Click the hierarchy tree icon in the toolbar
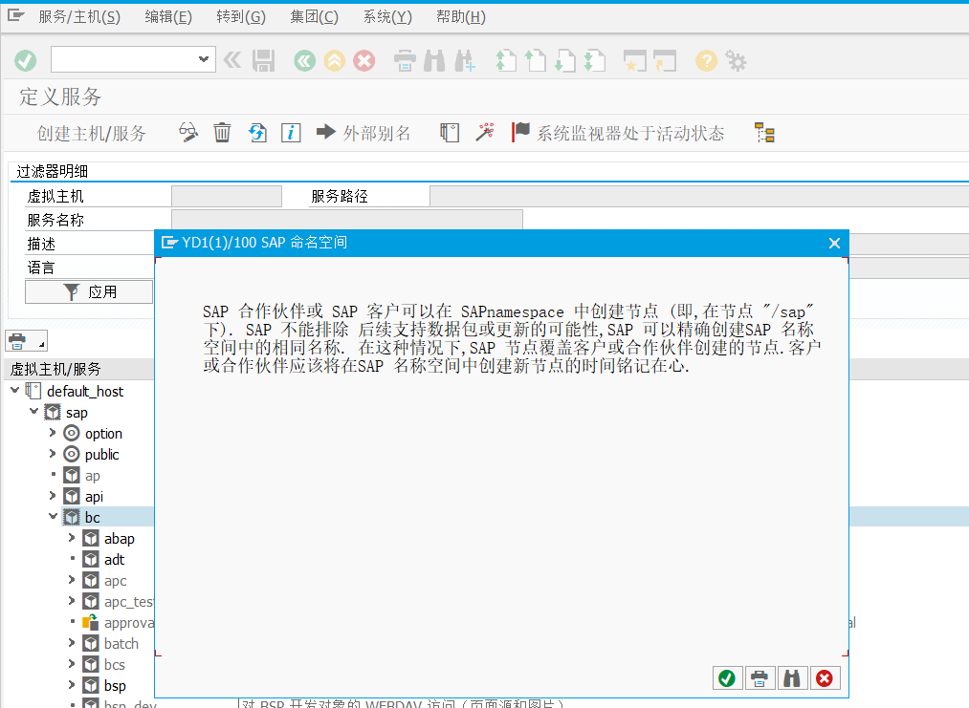 pyautogui.click(x=764, y=132)
